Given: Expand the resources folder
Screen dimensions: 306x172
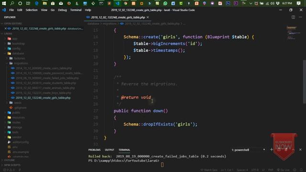Looking at the screenshot, I should click(18, 118).
